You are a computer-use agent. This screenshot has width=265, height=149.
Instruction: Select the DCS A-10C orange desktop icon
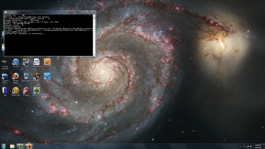coord(47,63)
